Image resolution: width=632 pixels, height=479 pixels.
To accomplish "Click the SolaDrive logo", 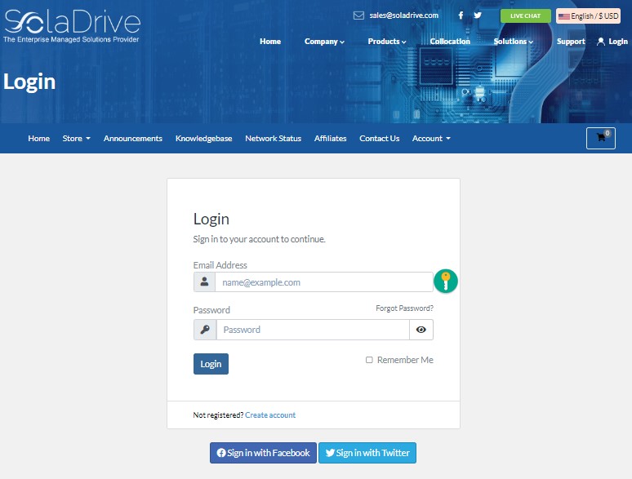I will click(x=72, y=26).
